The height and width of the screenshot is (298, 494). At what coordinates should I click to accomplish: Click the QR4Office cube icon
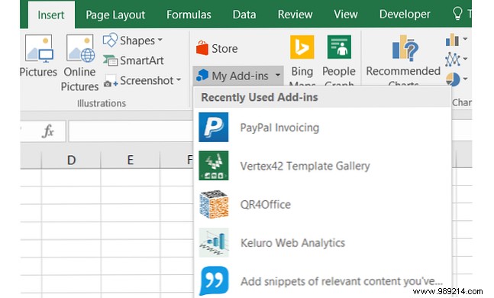[214, 204]
